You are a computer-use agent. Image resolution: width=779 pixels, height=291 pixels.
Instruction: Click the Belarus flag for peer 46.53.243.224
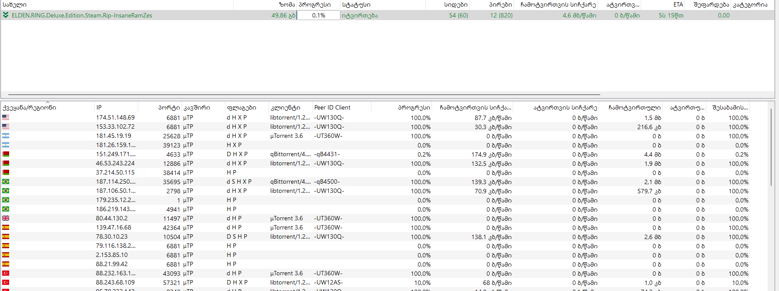point(6,163)
